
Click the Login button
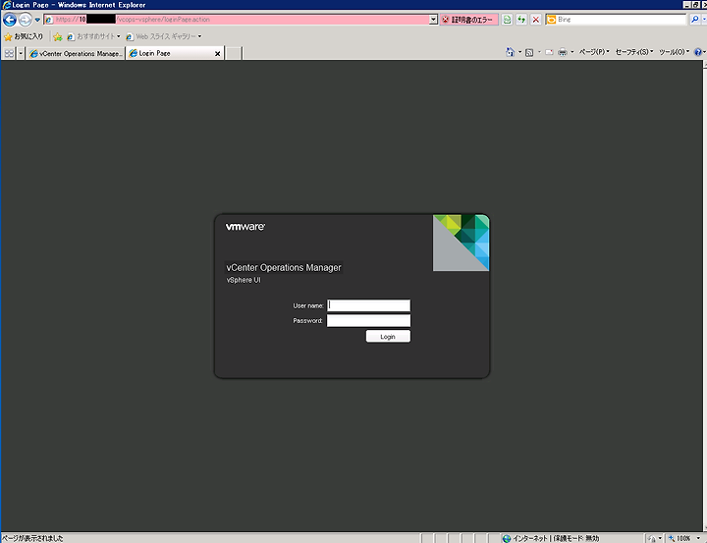click(388, 337)
